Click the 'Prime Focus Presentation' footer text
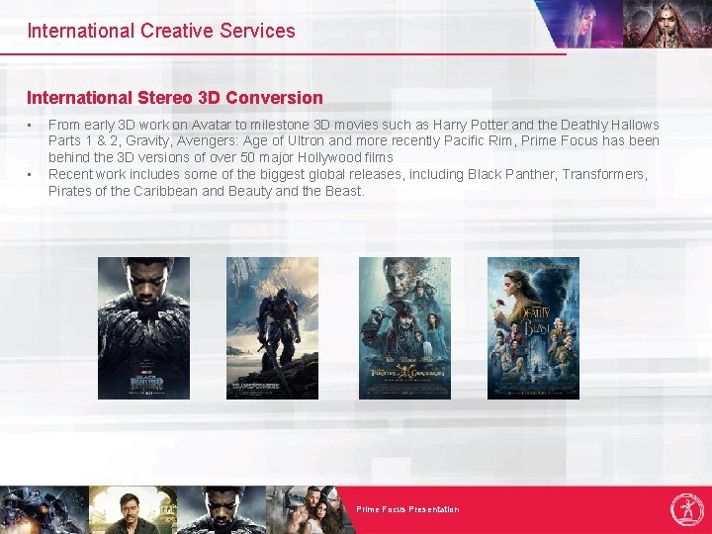 click(407, 509)
